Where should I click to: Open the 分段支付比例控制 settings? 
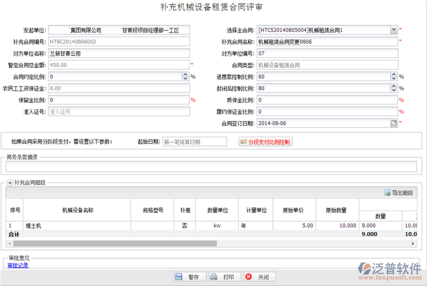(x=265, y=142)
